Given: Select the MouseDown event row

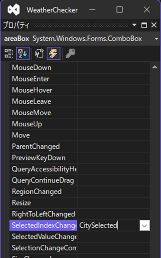Looking at the screenshot, I should point(80,68).
